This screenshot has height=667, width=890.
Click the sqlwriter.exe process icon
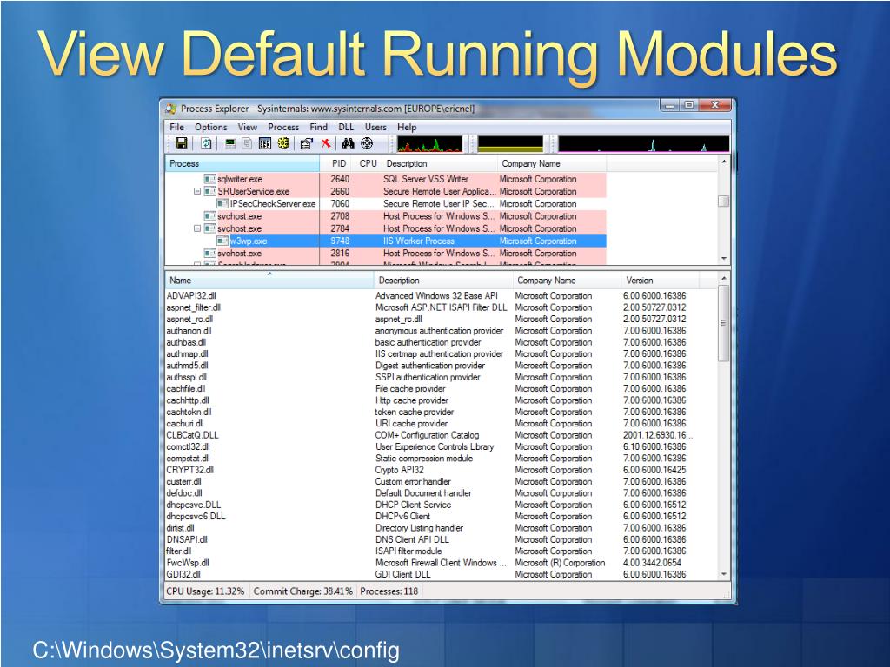(x=210, y=179)
